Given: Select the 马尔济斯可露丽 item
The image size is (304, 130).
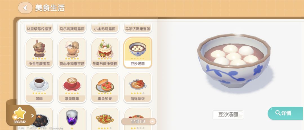Looking at the screenshot, I should (72, 28).
